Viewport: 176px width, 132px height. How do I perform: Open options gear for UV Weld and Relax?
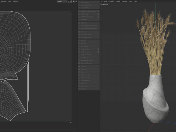(98, 17)
